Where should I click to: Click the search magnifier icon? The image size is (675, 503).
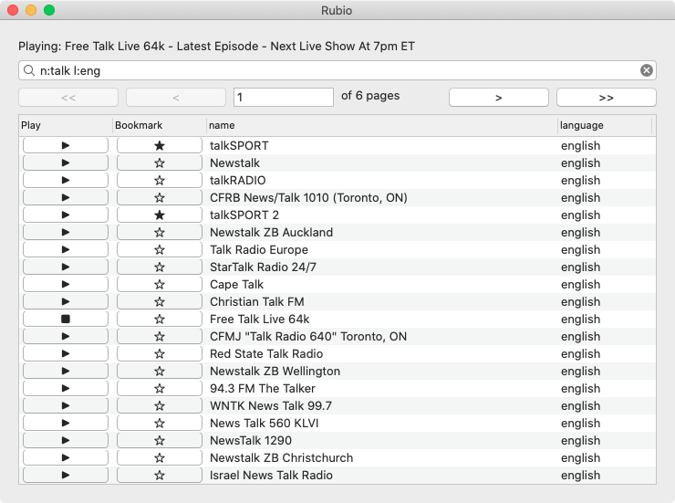click(x=29, y=70)
